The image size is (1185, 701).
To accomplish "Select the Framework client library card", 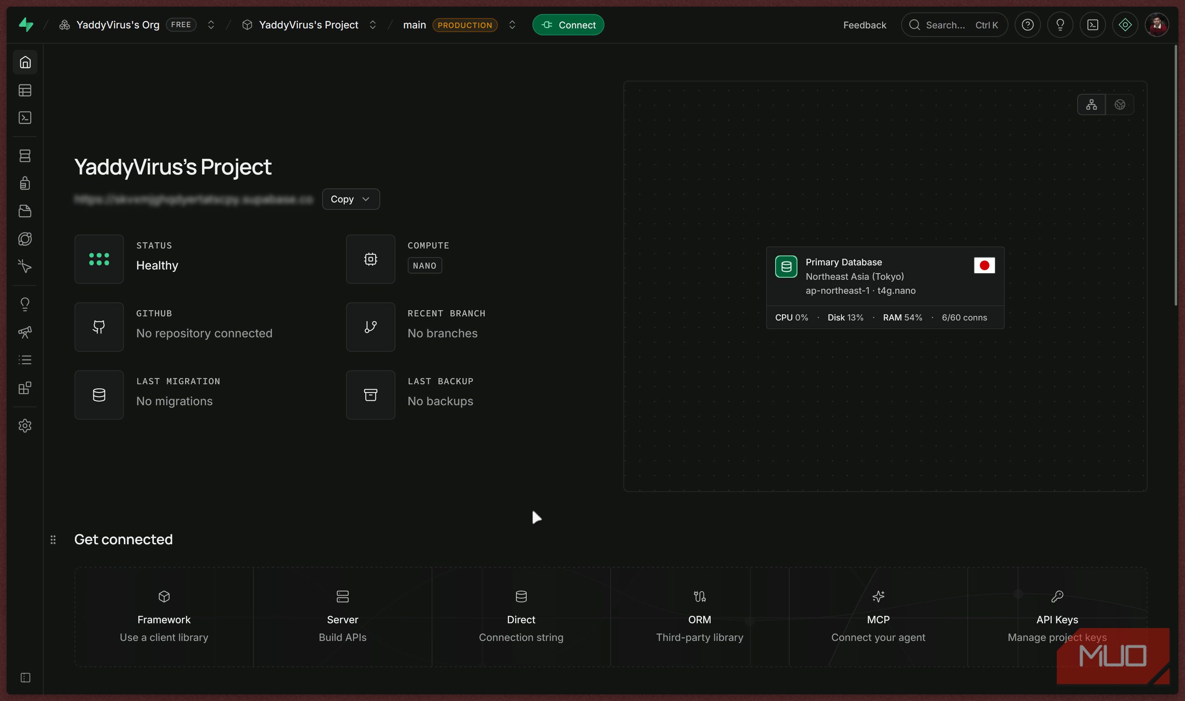I will [x=164, y=617].
